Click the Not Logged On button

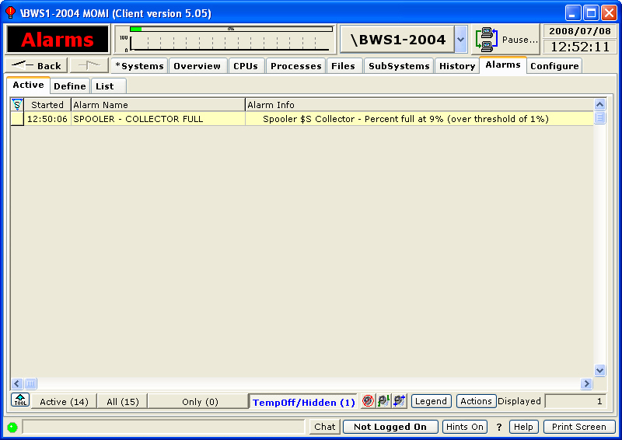click(x=390, y=427)
